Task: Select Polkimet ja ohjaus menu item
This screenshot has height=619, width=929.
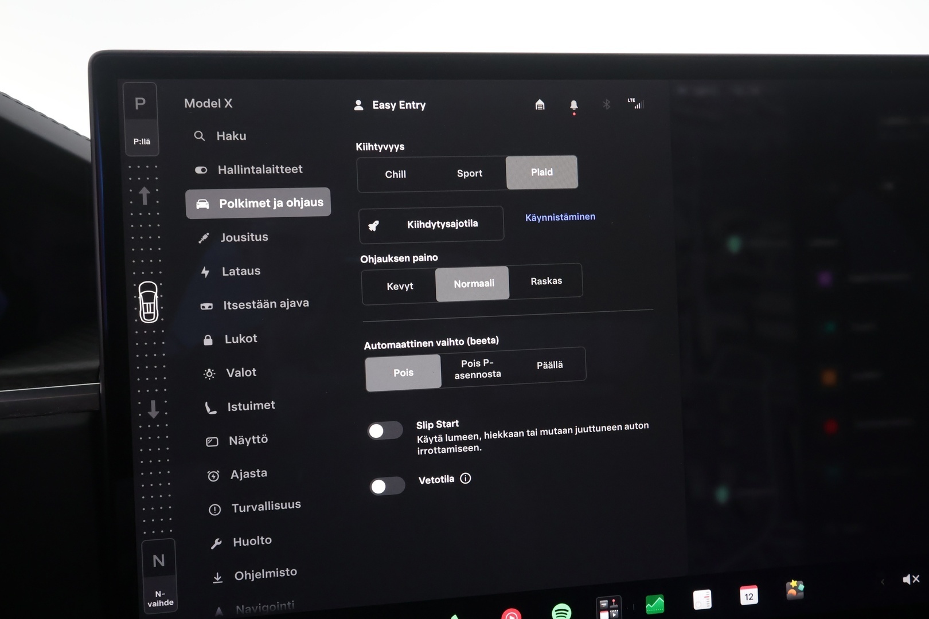Action: (258, 203)
